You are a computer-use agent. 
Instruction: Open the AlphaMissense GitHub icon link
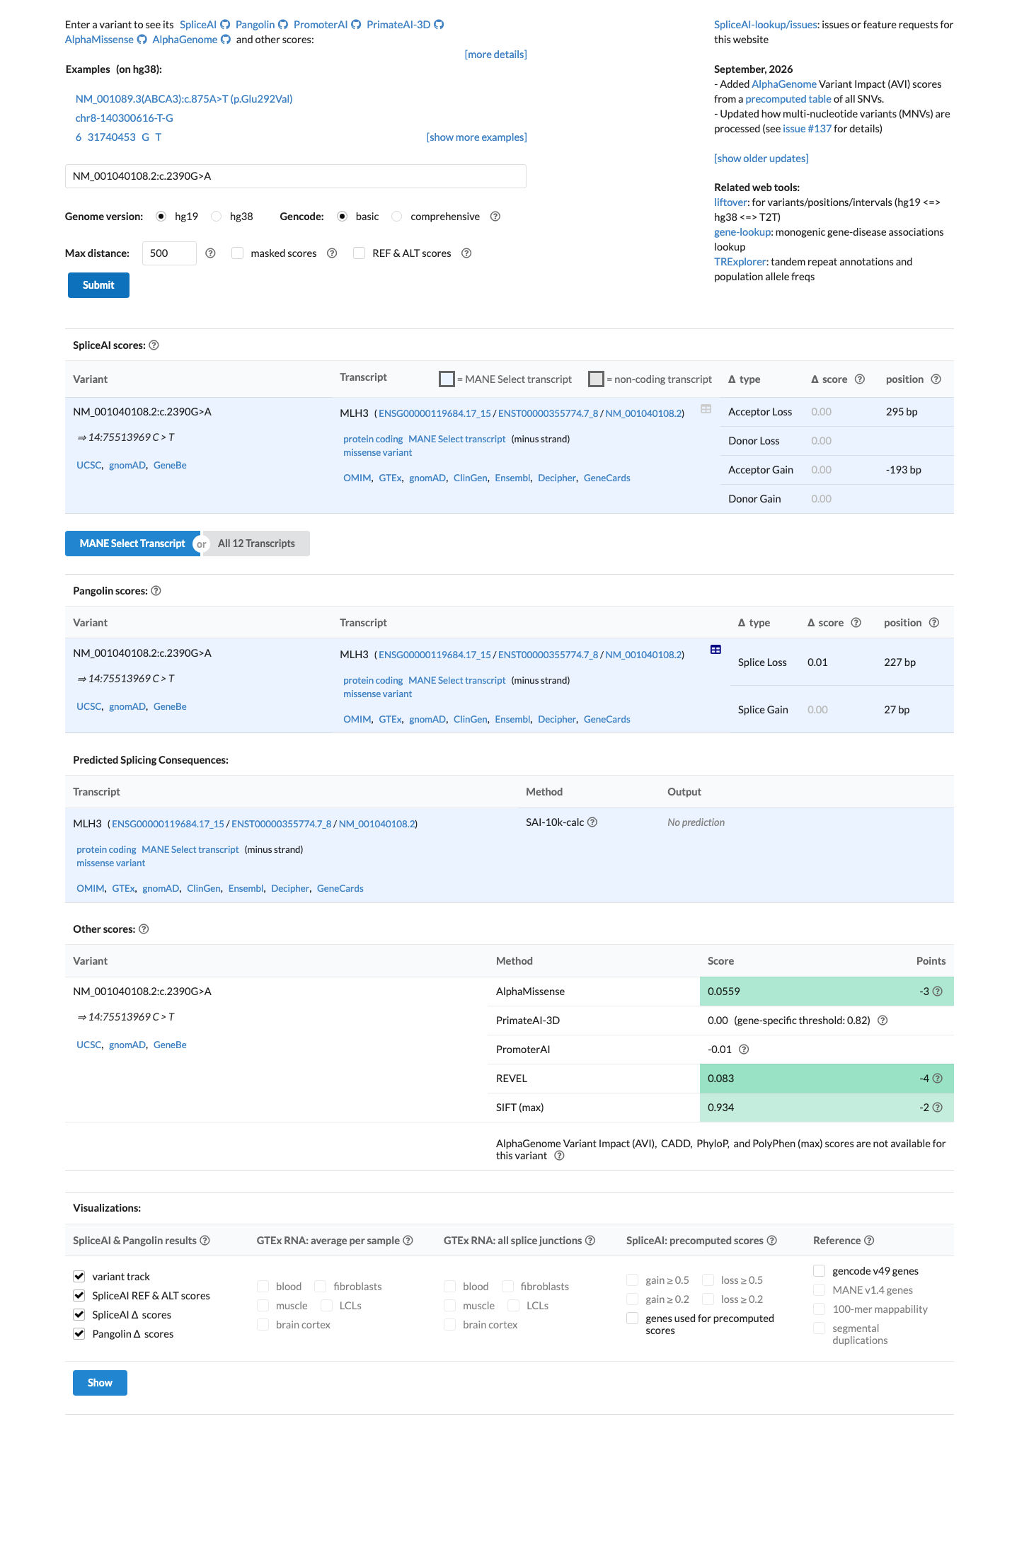coord(142,40)
